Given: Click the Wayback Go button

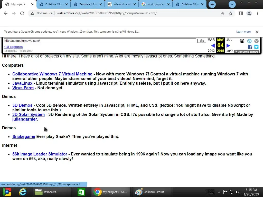Looking at the screenshot, I should click(202, 41).
